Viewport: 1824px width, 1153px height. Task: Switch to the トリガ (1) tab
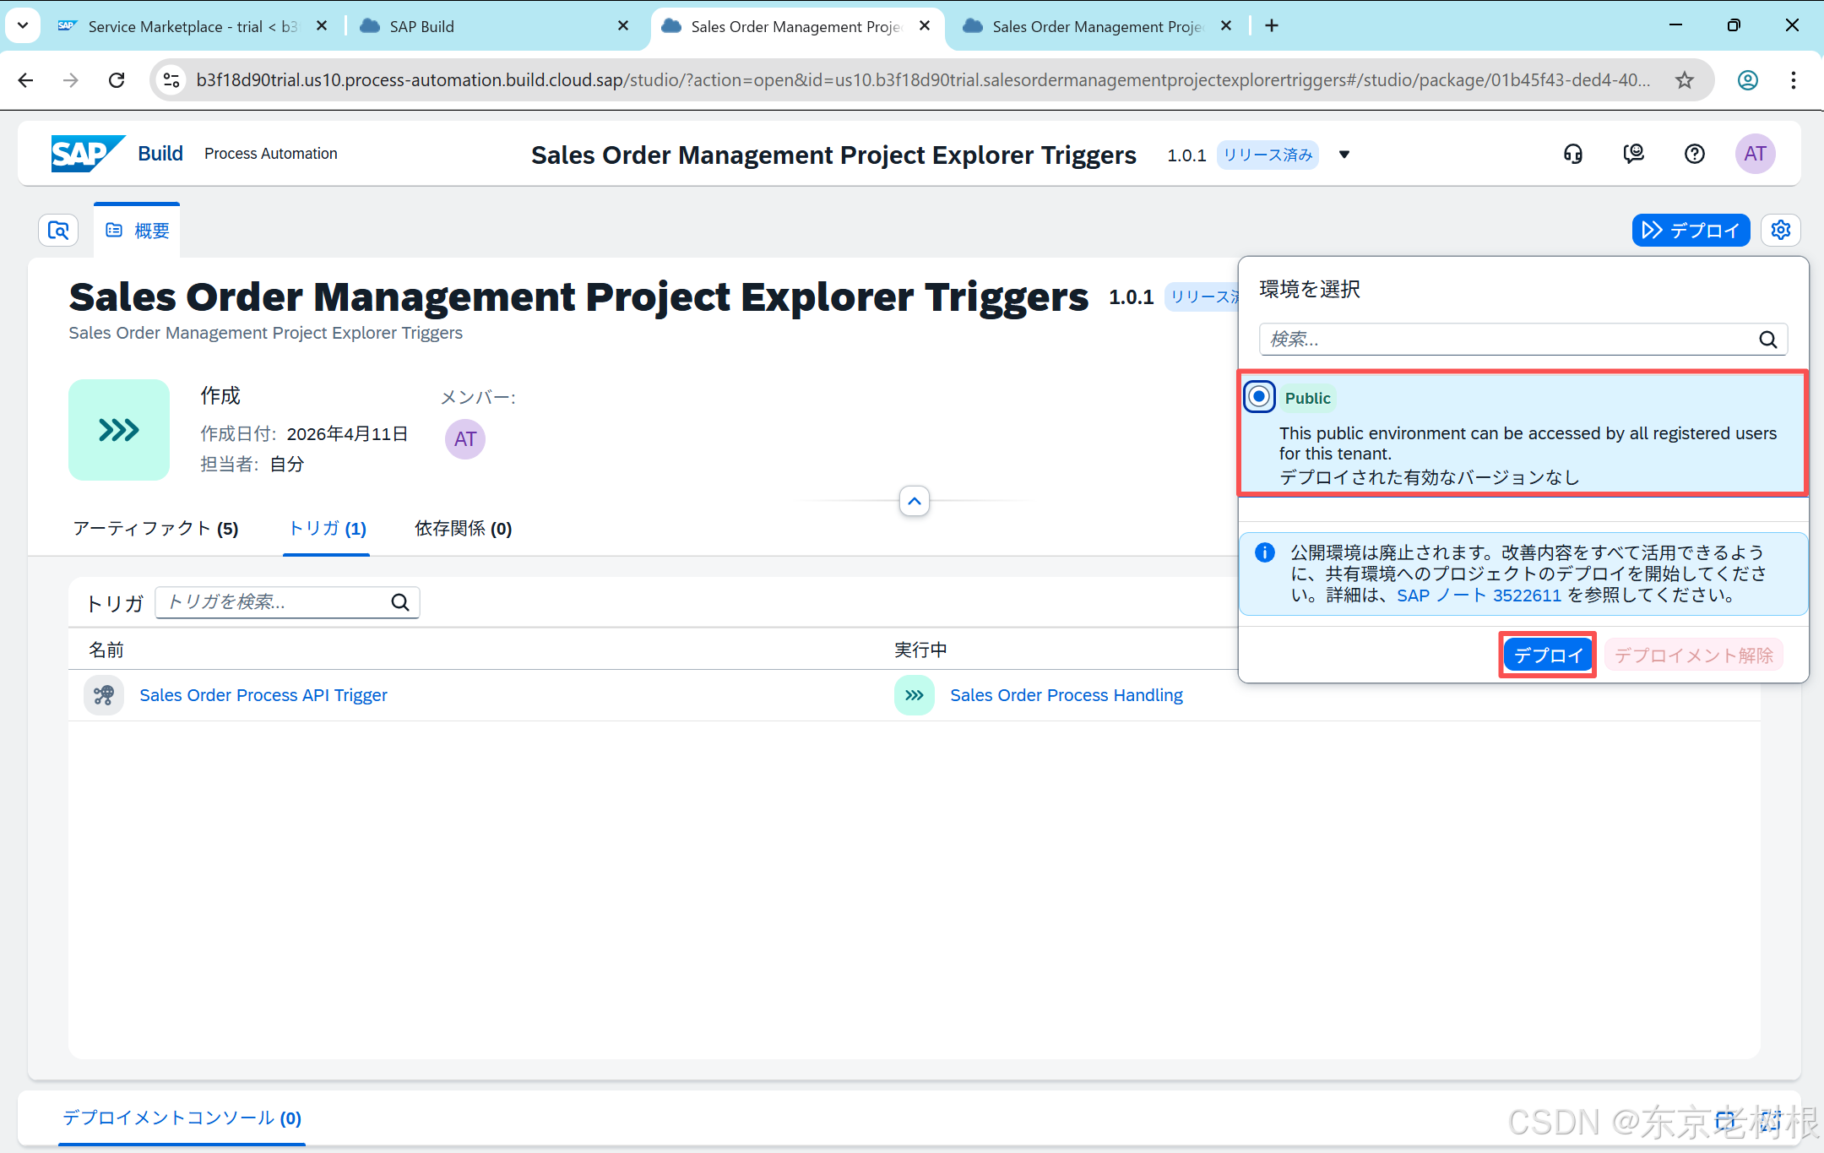coord(327,529)
